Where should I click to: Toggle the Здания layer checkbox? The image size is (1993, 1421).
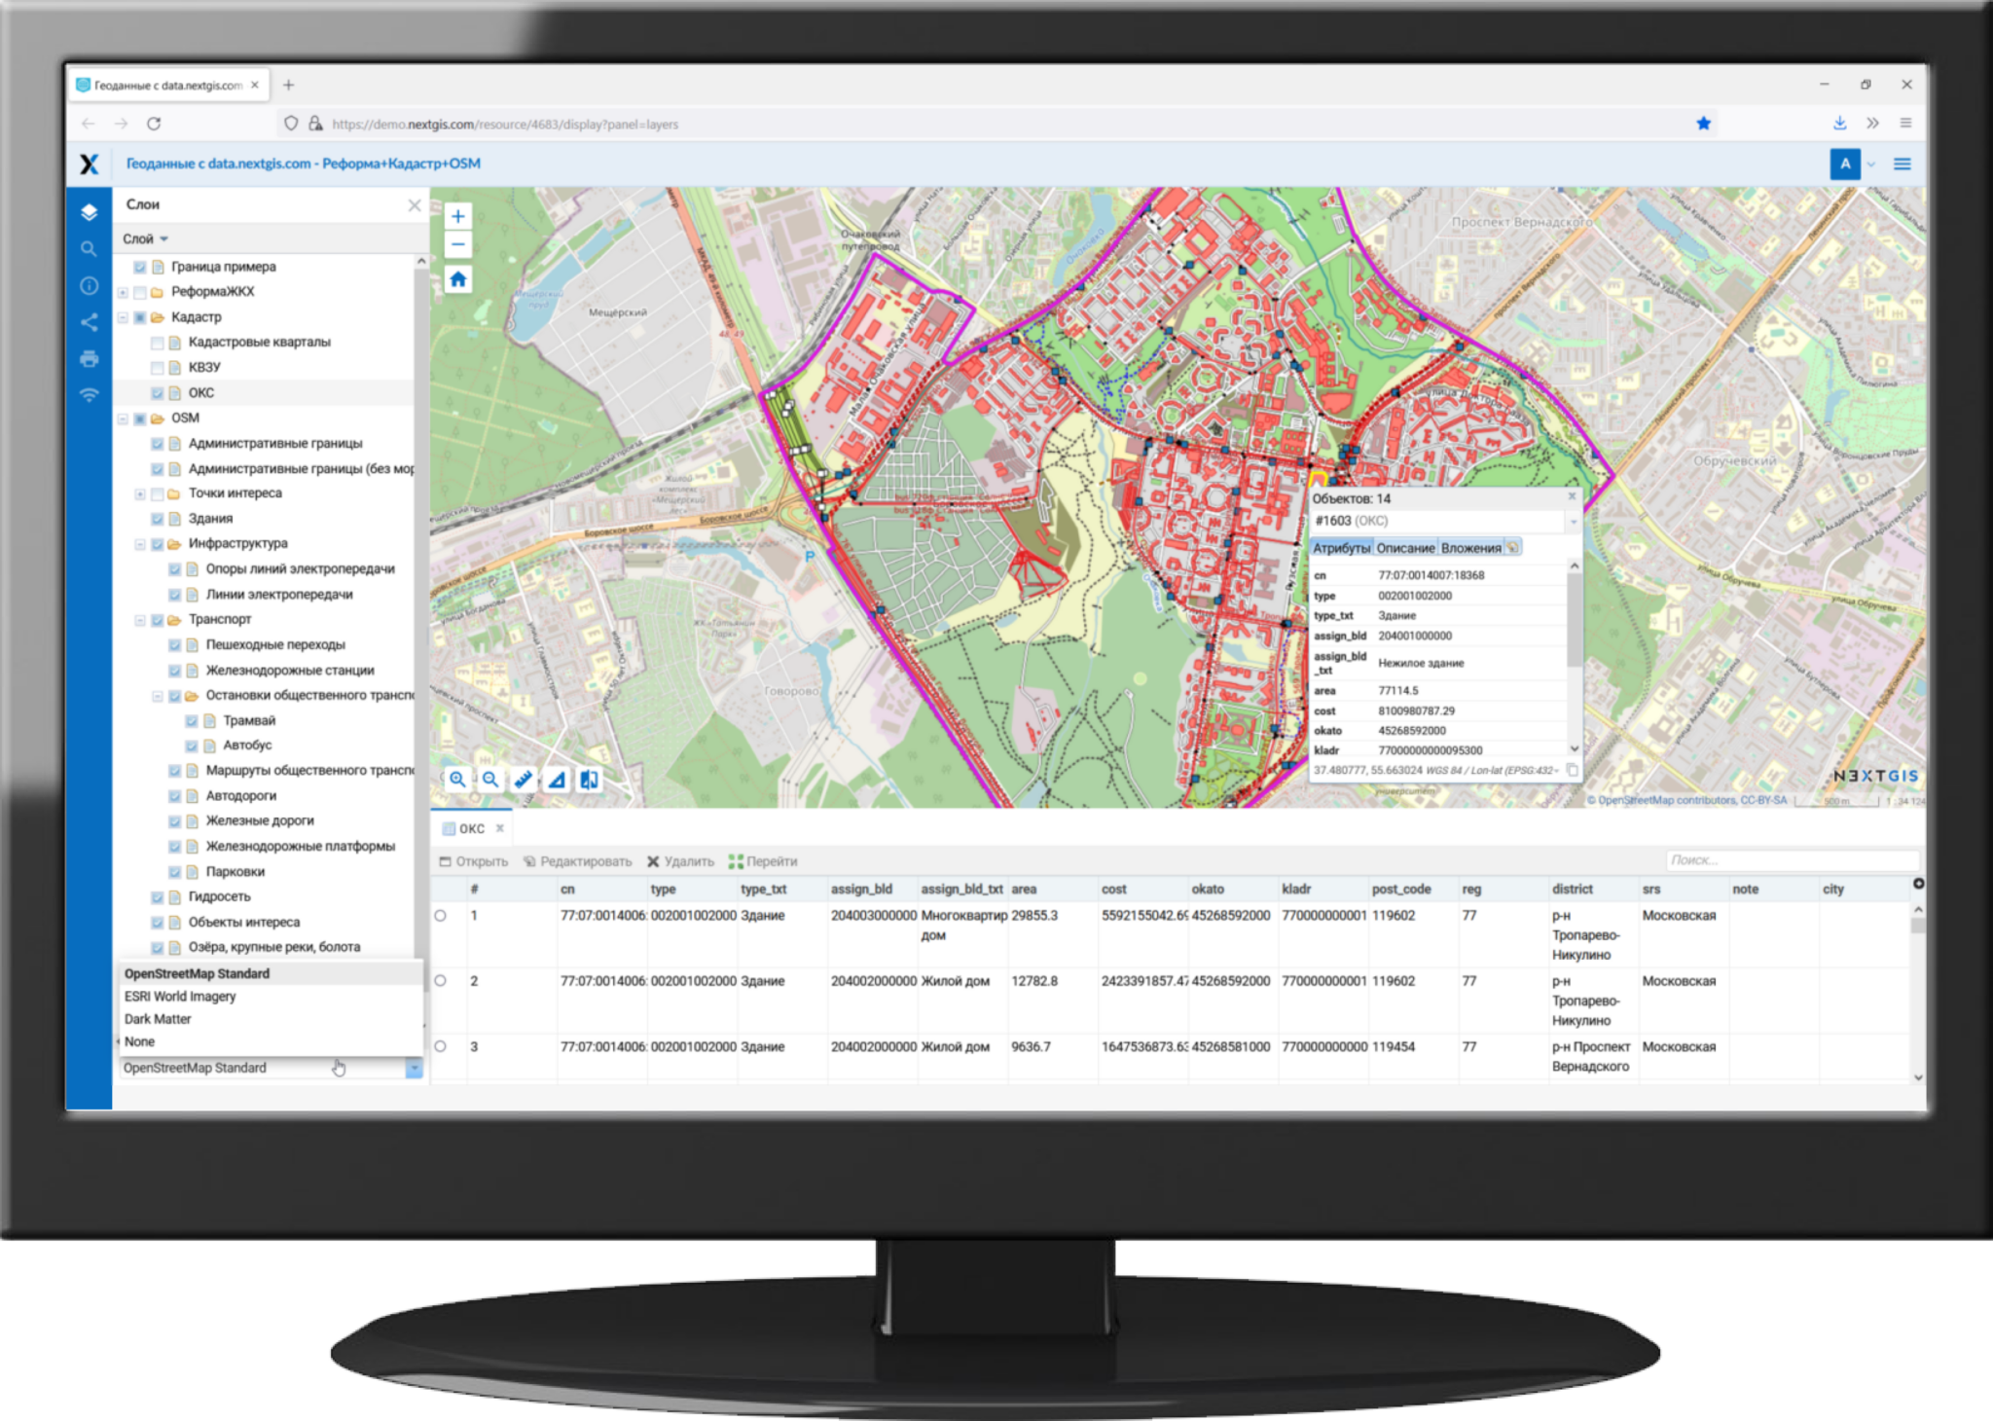(158, 519)
